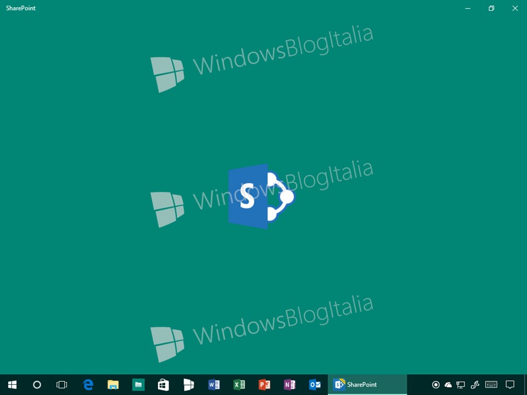The image size is (527, 395).
Task: Open the Action Center notifications icon
Action: (510, 385)
